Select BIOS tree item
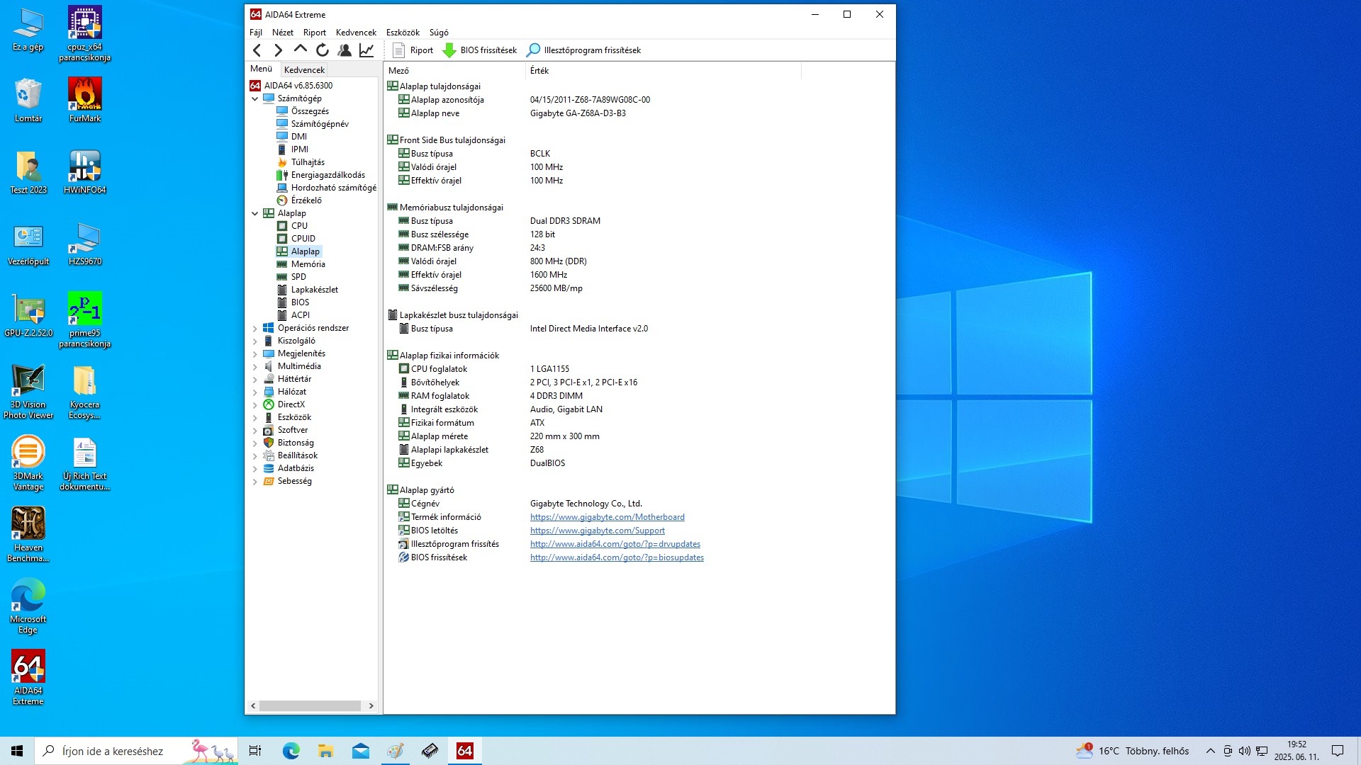The width and height of the screenshot is (1361, 765). pos(300,302)
